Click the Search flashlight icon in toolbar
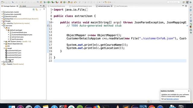Viewport: 193px width, 108px height. [75, 2]
